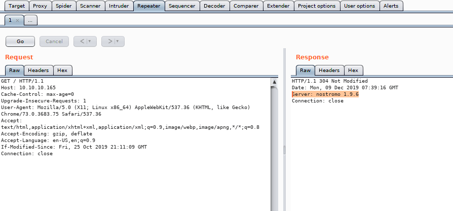Click 'Accept-Encoding: gzip, deflate' line
453x211 pixels.
coord(47,134)
